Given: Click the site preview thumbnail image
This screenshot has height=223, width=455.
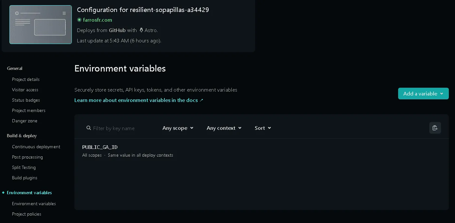Looking at the screenshot, I should coord(41,25).
